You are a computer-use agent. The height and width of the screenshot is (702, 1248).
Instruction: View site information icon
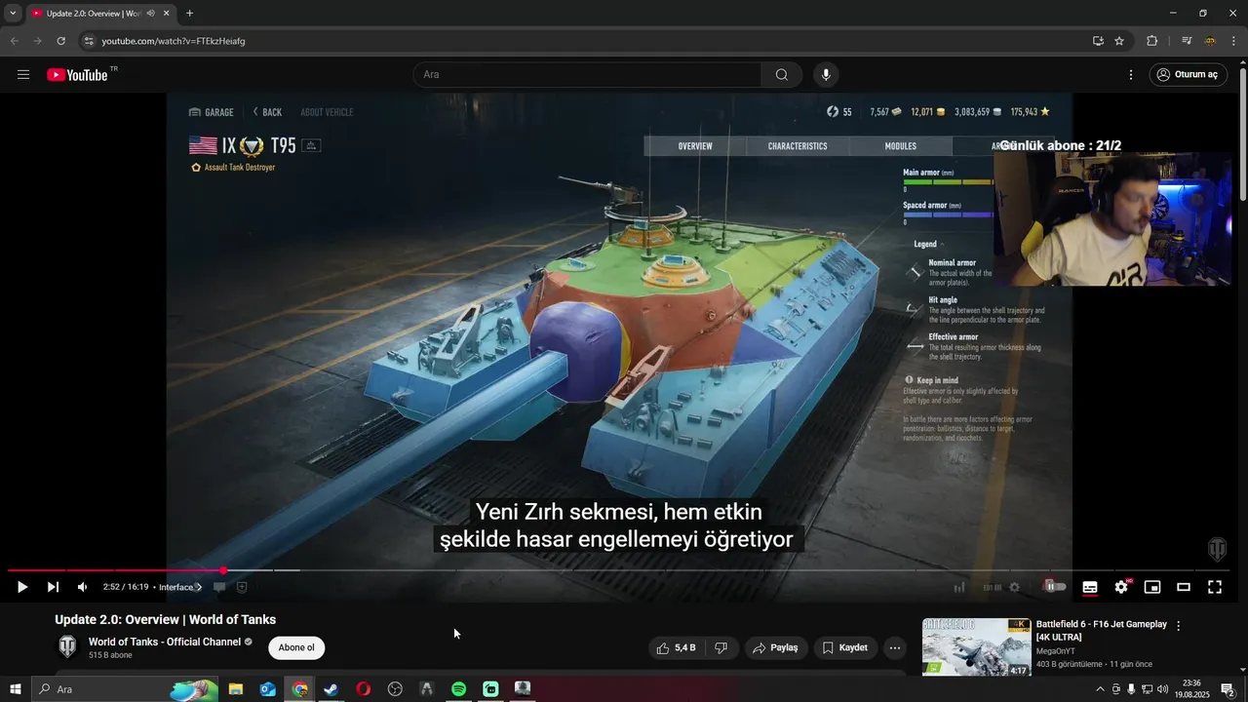click(88, 41)
